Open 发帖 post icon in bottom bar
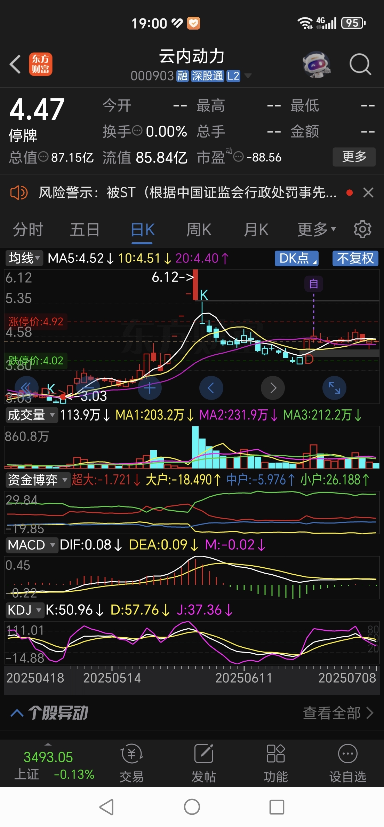384x827 pixels. (204, 764)
